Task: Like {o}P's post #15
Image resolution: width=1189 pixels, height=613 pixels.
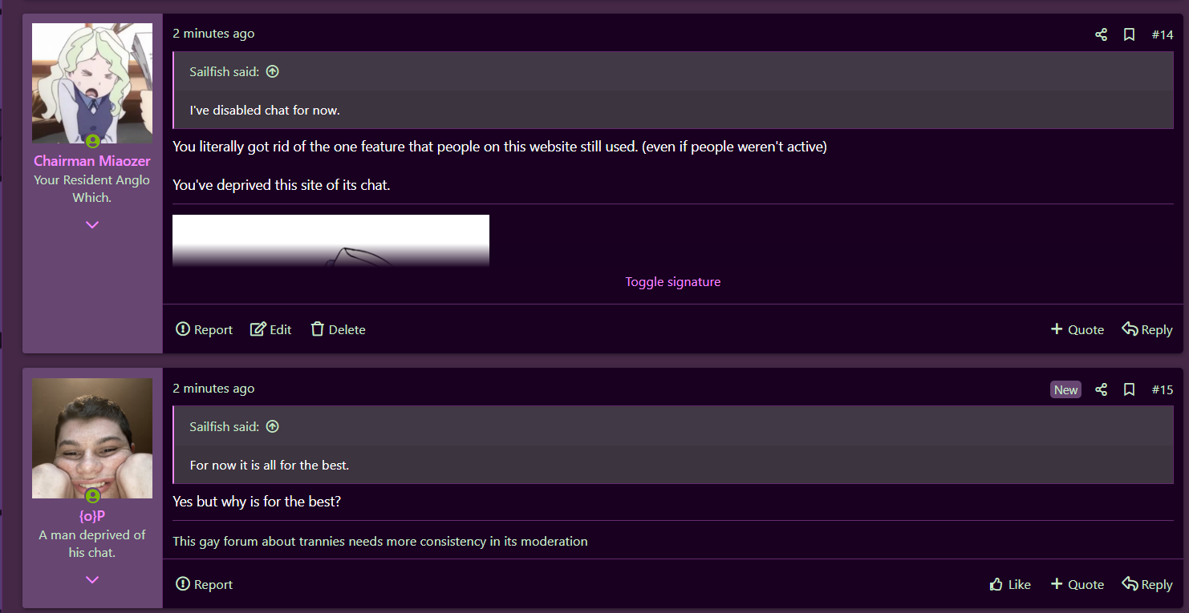Action: pos(1010,584)
